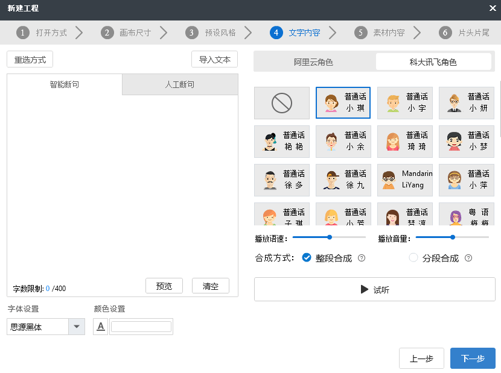Click the 下一步 button
Screen dimensions: 501x373
[473, 359]
